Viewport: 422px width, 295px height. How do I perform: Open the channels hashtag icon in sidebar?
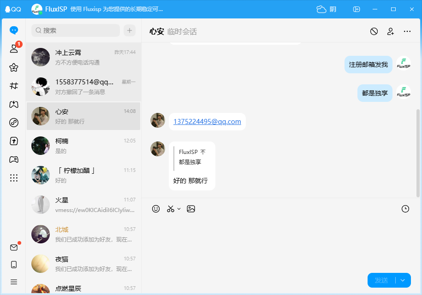(x=14, y=86)
